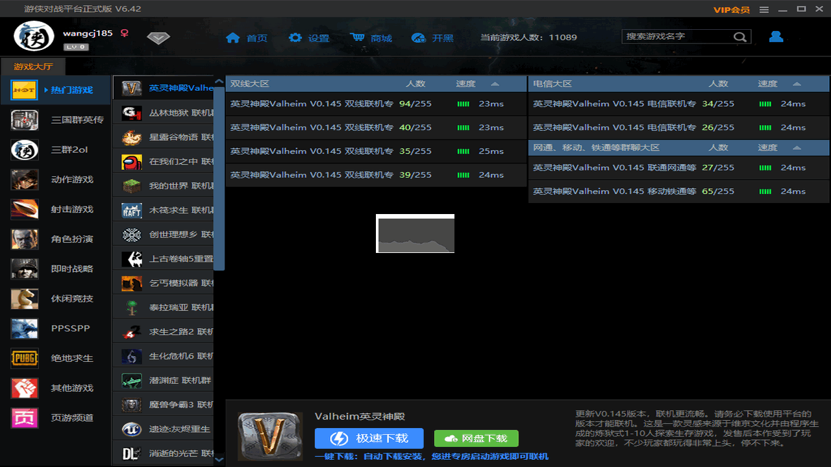Select 星露谷物语 game icon
This screenshot has width=831, height=467.
[132, 138]
